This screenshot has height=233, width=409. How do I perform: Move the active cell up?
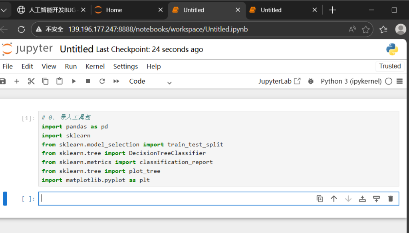point(334,199)
